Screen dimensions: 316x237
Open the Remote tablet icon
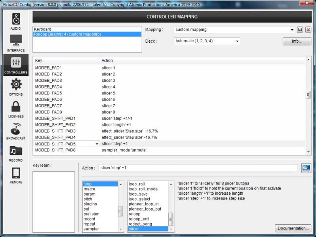point(16,173)
